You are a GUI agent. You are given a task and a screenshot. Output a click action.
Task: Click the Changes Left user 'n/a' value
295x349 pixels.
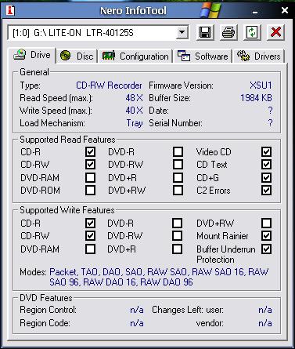[265, 311]
